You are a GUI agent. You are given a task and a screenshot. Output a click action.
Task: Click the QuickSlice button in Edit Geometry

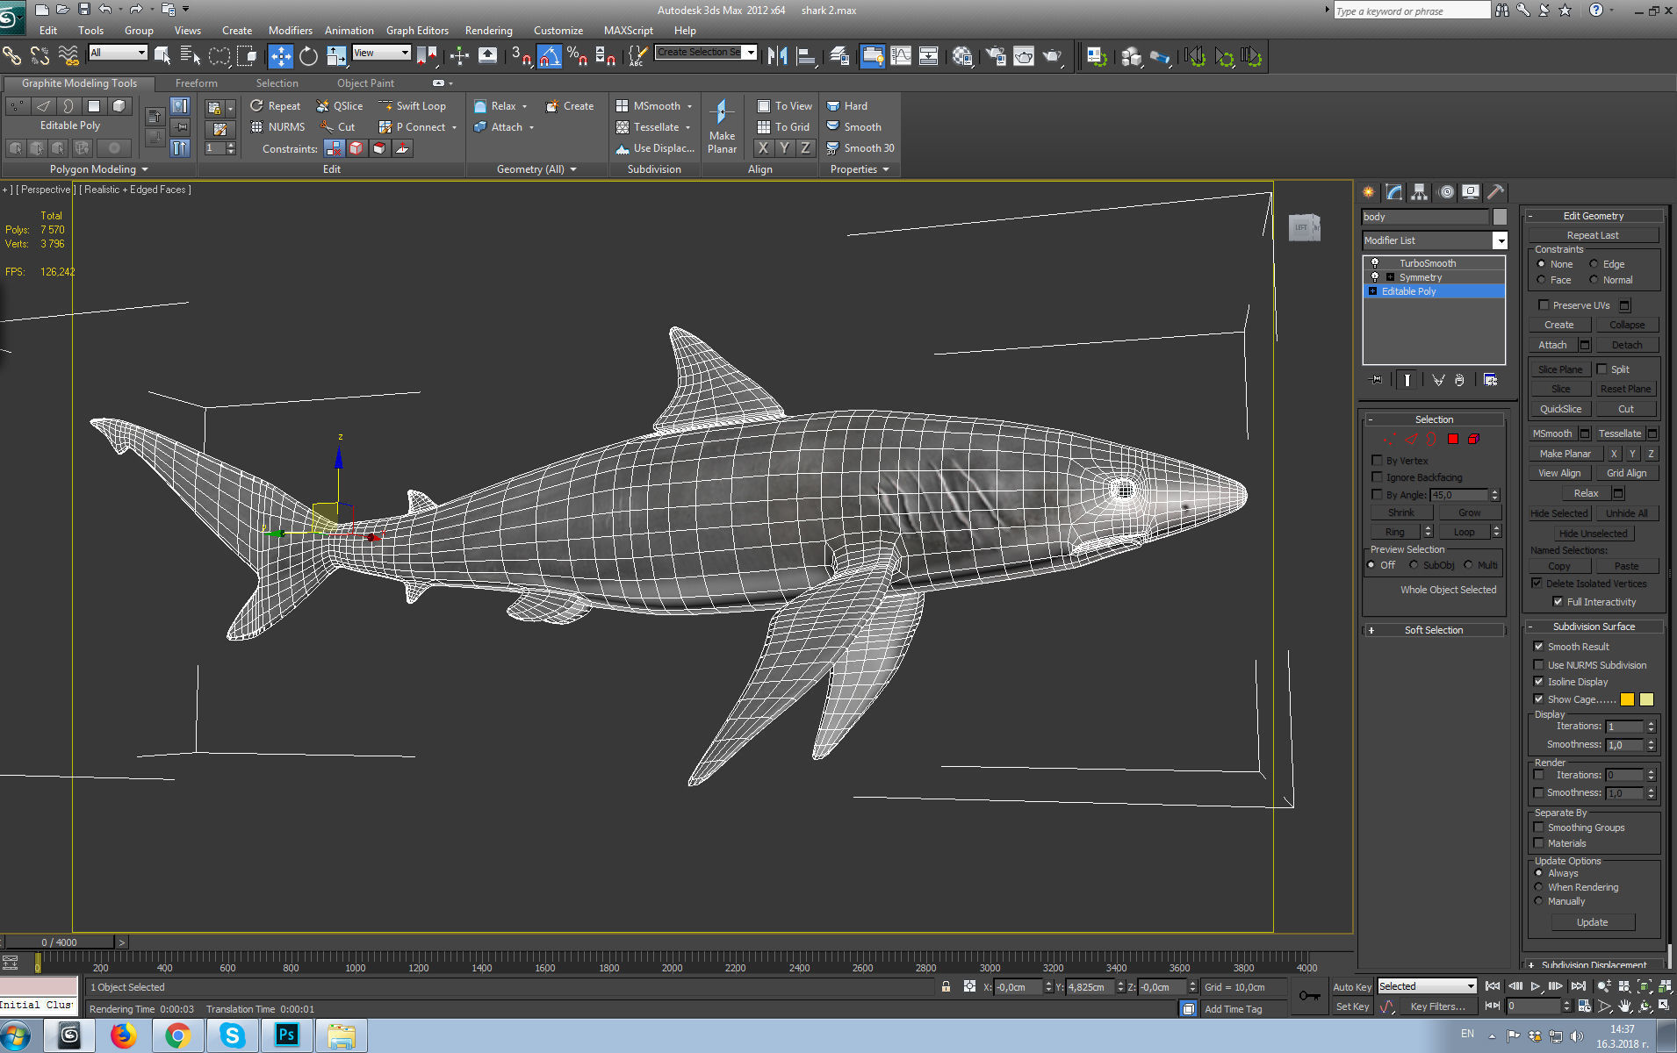1560,409
